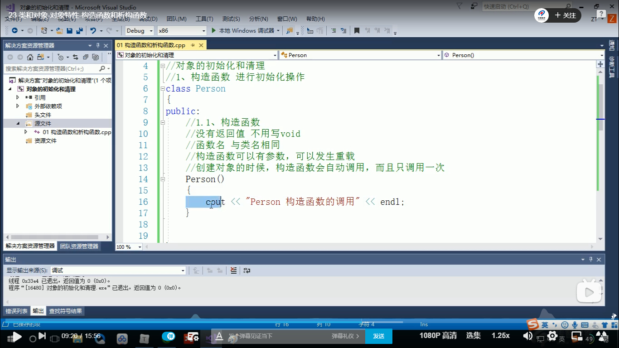Clear all output with the red-X icon

coord(233,271)
